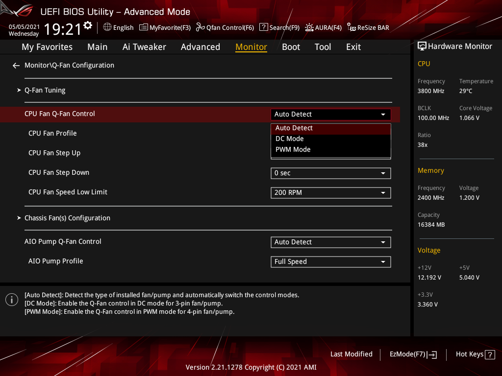502x376 pixels.
Task: Toggle ReSize BAR option
Action: (368, 27)
